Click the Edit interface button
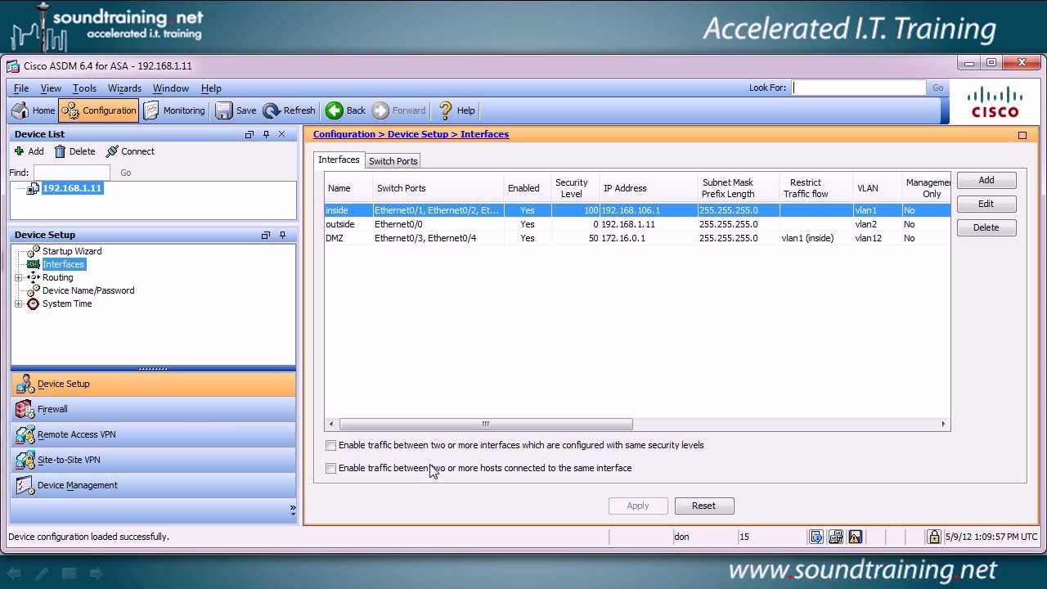 [x=986, y=204]
